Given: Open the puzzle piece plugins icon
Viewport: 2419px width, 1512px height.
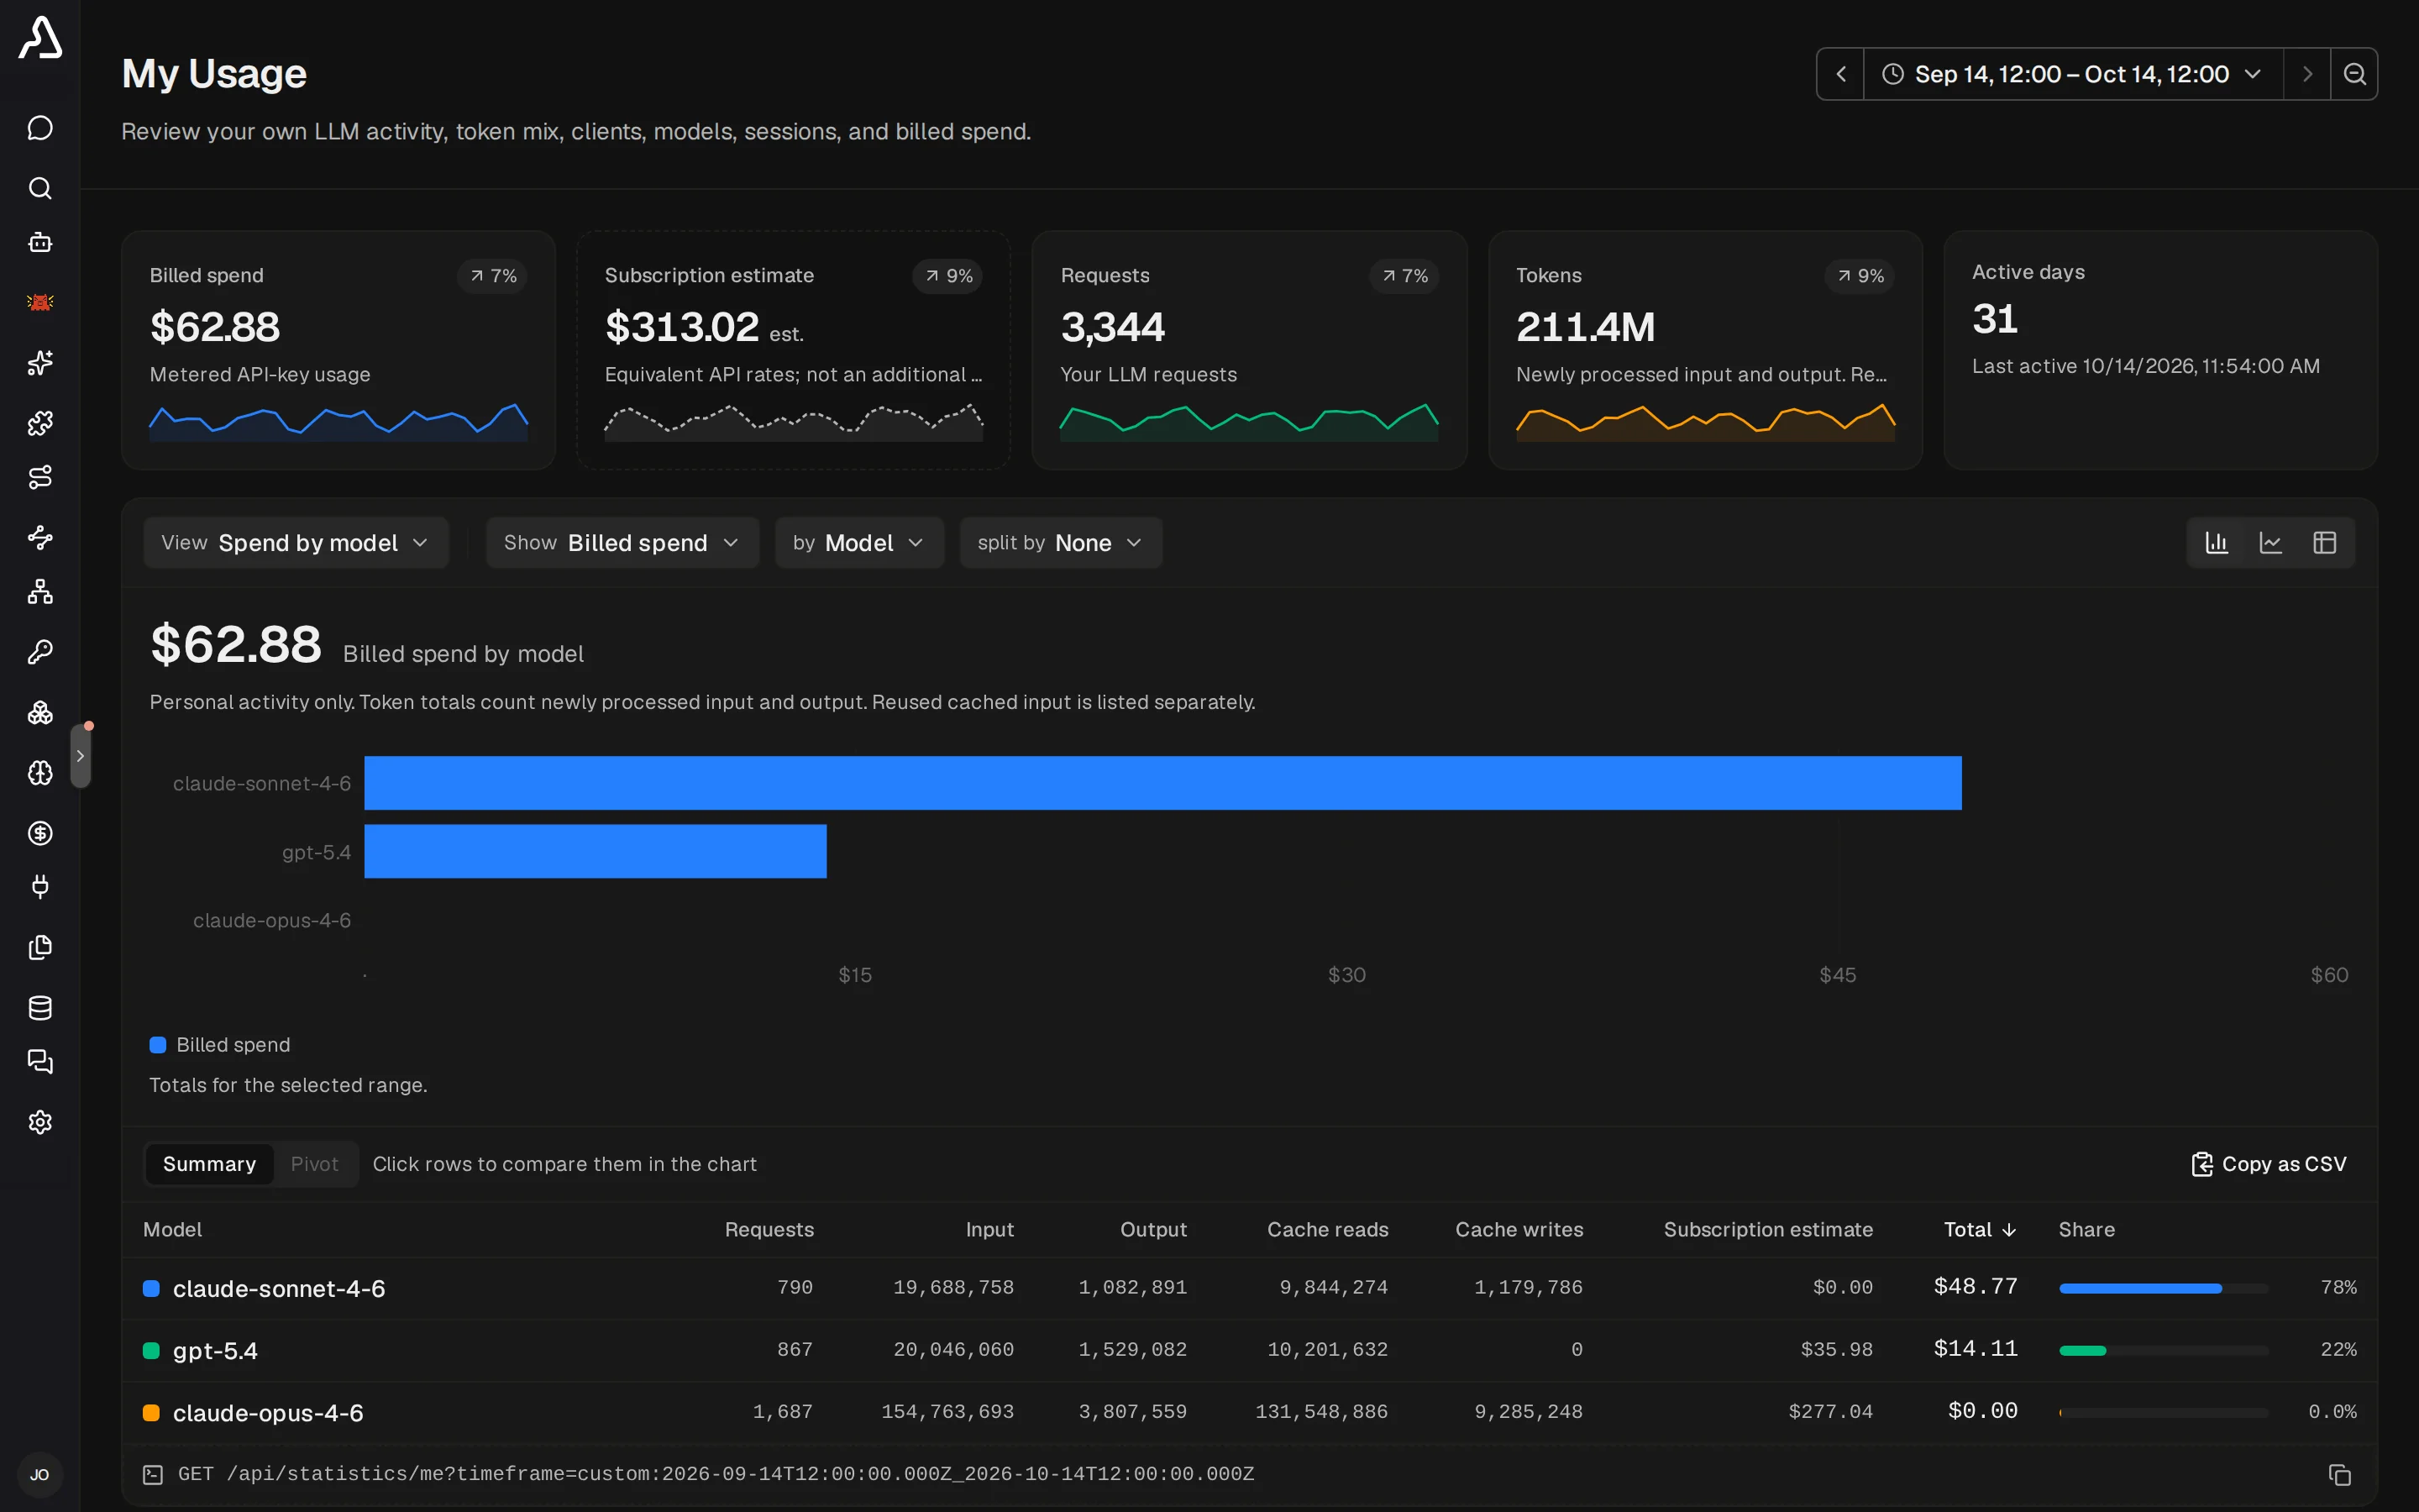Looking at the screenshot, I should 40,423.
